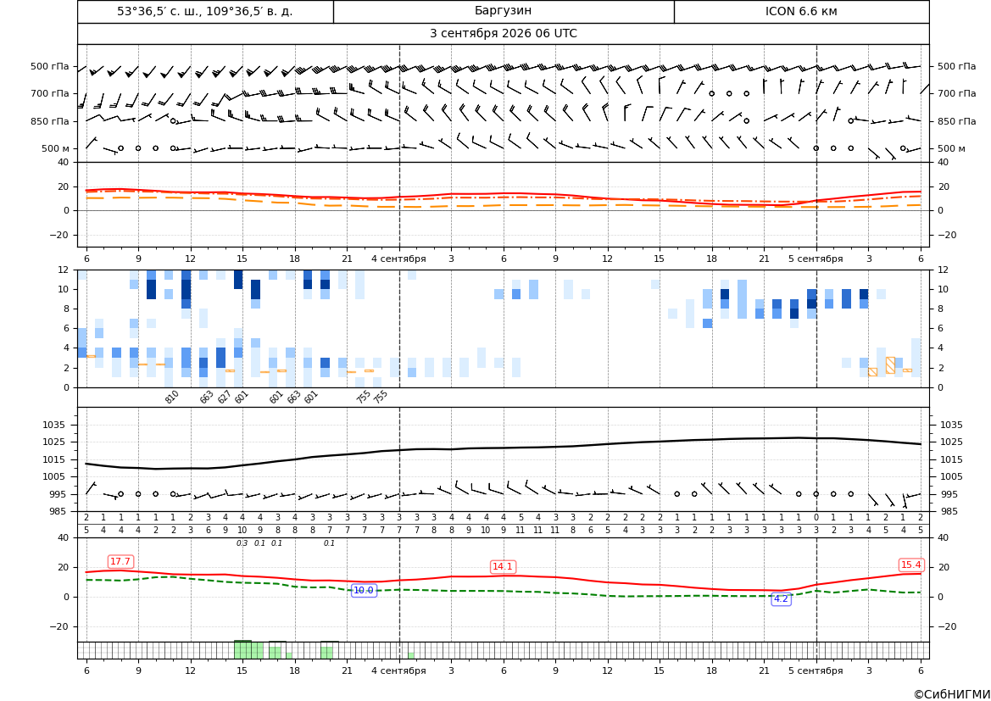Click the 4 сентября label under the upper temperature panel
This screenshot has width=991, height=701.
pyautogui.click(x=398, y=259)
